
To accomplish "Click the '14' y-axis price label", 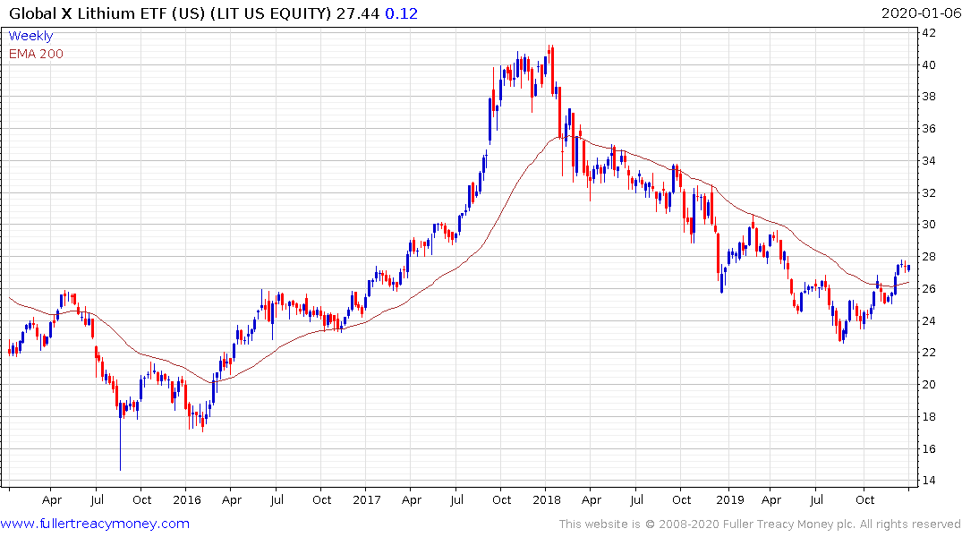I will [x=929, y=481].
